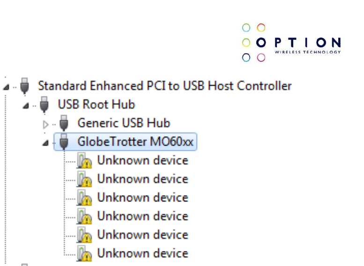The width and height of the screenshot is (364, 266).
Task: Click the GlobeTrotter MO60xx USB icon
Action: pyautogui.click(x=64, y=141)
